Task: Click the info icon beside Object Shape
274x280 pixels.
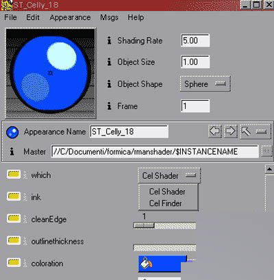Action: click(x=110, y=84)
